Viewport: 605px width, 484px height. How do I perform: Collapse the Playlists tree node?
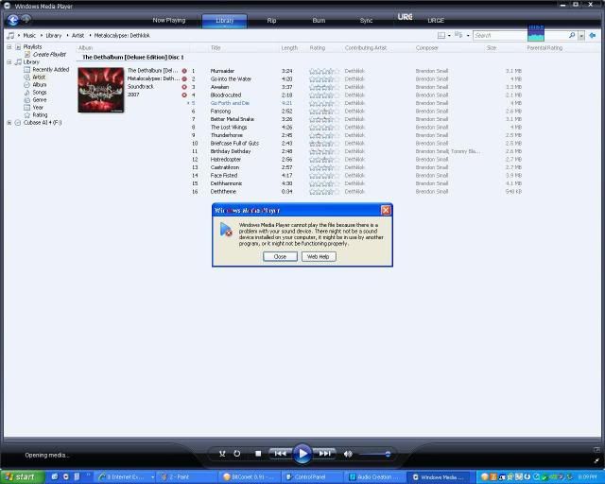tap(9, 46)
